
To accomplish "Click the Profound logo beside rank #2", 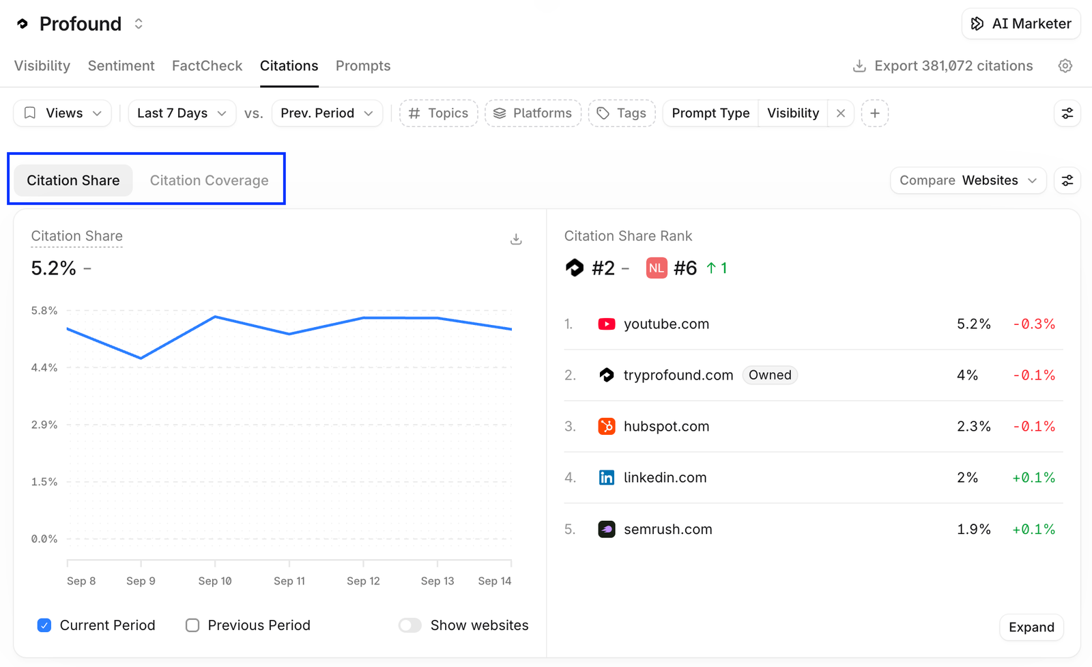I will [x=575, y=268].
